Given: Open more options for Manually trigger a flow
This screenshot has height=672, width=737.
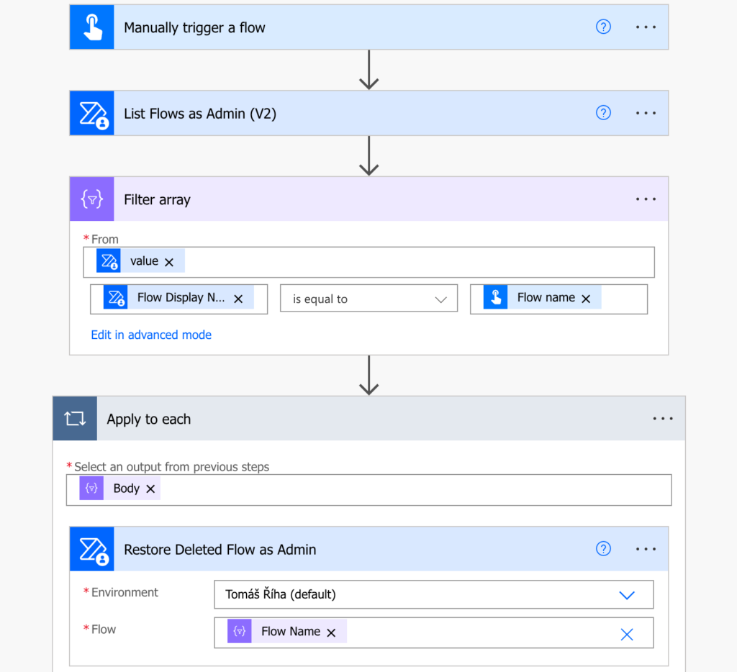Looking at the screenshot, I should click(x=646, y=27).
